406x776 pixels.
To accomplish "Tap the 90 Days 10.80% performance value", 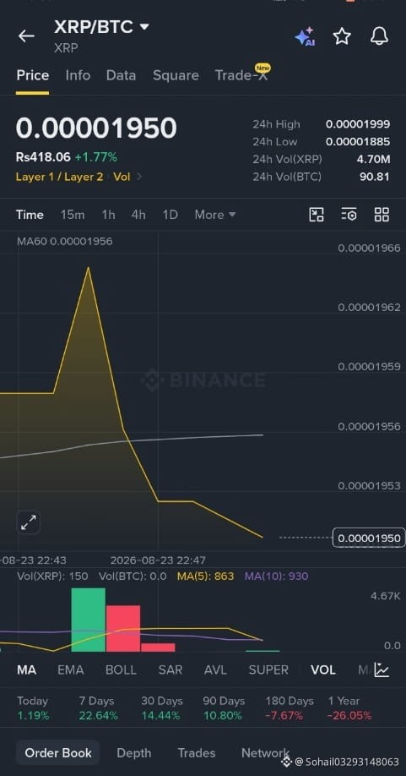I will coord(222,716).
